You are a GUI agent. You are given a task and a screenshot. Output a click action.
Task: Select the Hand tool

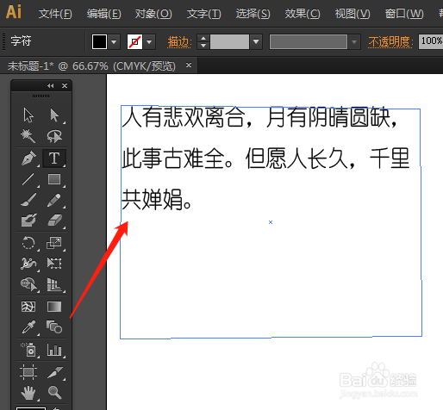pyautogui.click(x=28, y=393)
